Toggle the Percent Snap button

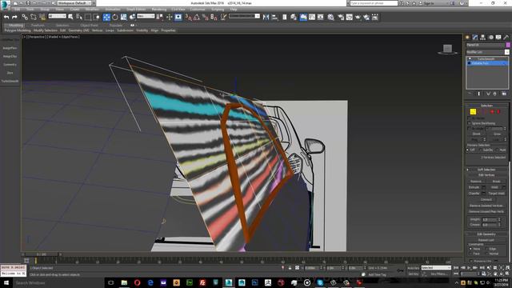click(x=205, y=17)
